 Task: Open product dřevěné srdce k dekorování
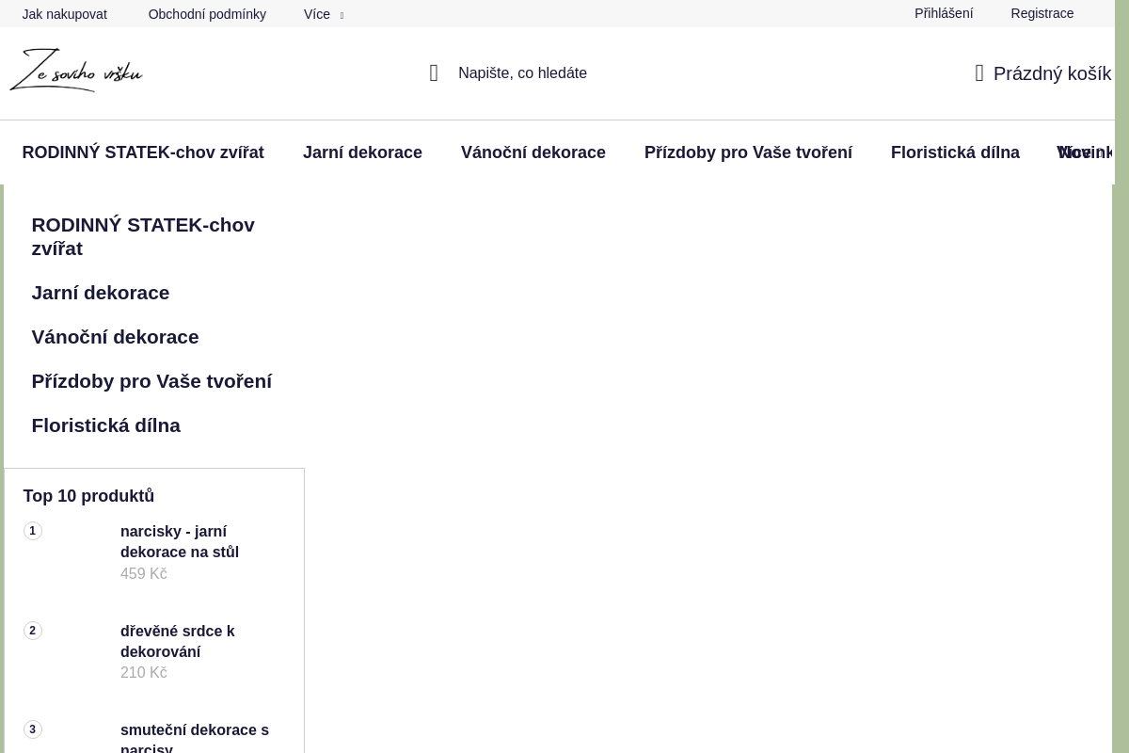click(177, 641)
